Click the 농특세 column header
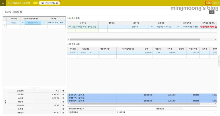 [205, 49]
